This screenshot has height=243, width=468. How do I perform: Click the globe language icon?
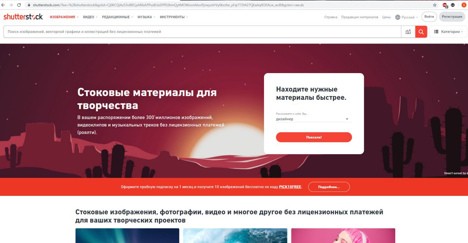click(x=398, y=17)
